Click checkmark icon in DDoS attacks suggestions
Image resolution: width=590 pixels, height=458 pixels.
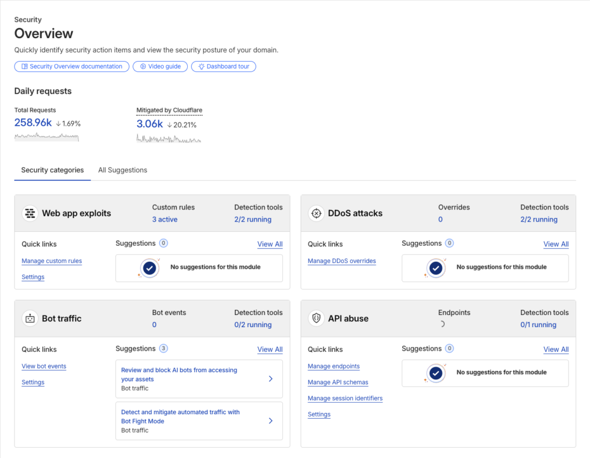coord(436,268)
